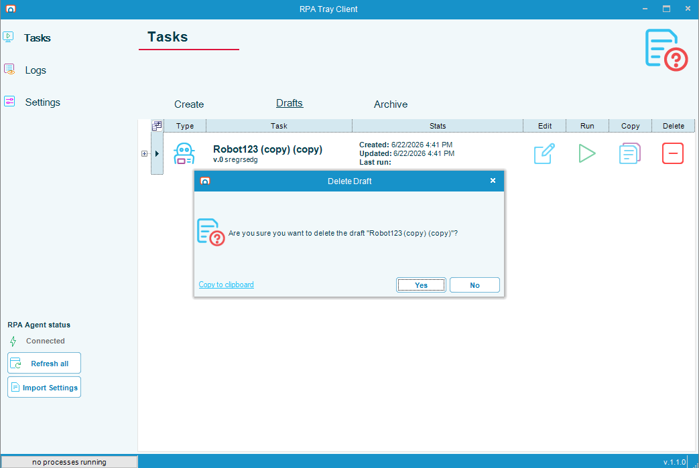Click the Refresh all button
The width and height of the screenshot is (699, 468).
click(44, 363)
